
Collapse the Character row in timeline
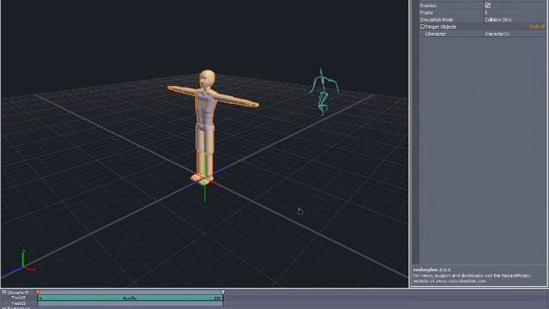point(4,292)
